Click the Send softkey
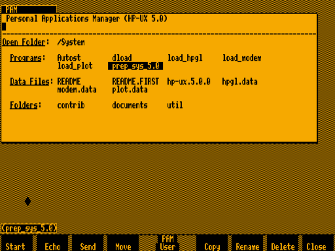The height and width of the screenshot is (251, 335). (x=88, y=243)
